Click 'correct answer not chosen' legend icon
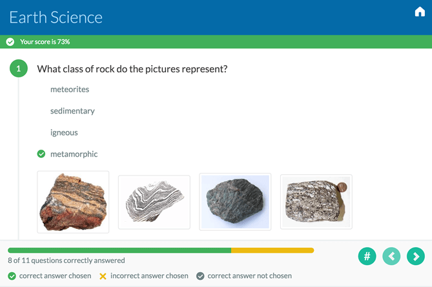Screen dimensions: 432x287 pos(200,276)
